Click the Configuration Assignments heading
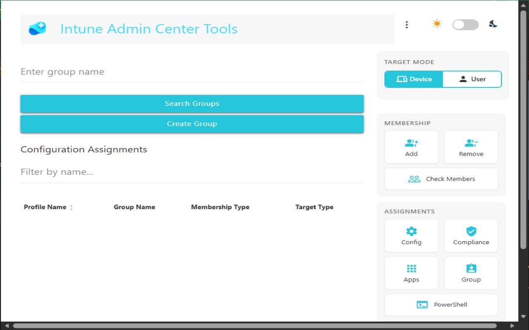 click(84, 149)
